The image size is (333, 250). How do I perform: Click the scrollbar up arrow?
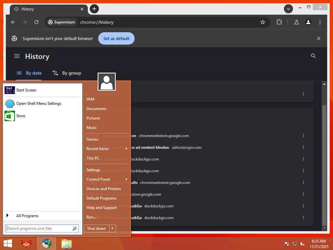(324, 84)
